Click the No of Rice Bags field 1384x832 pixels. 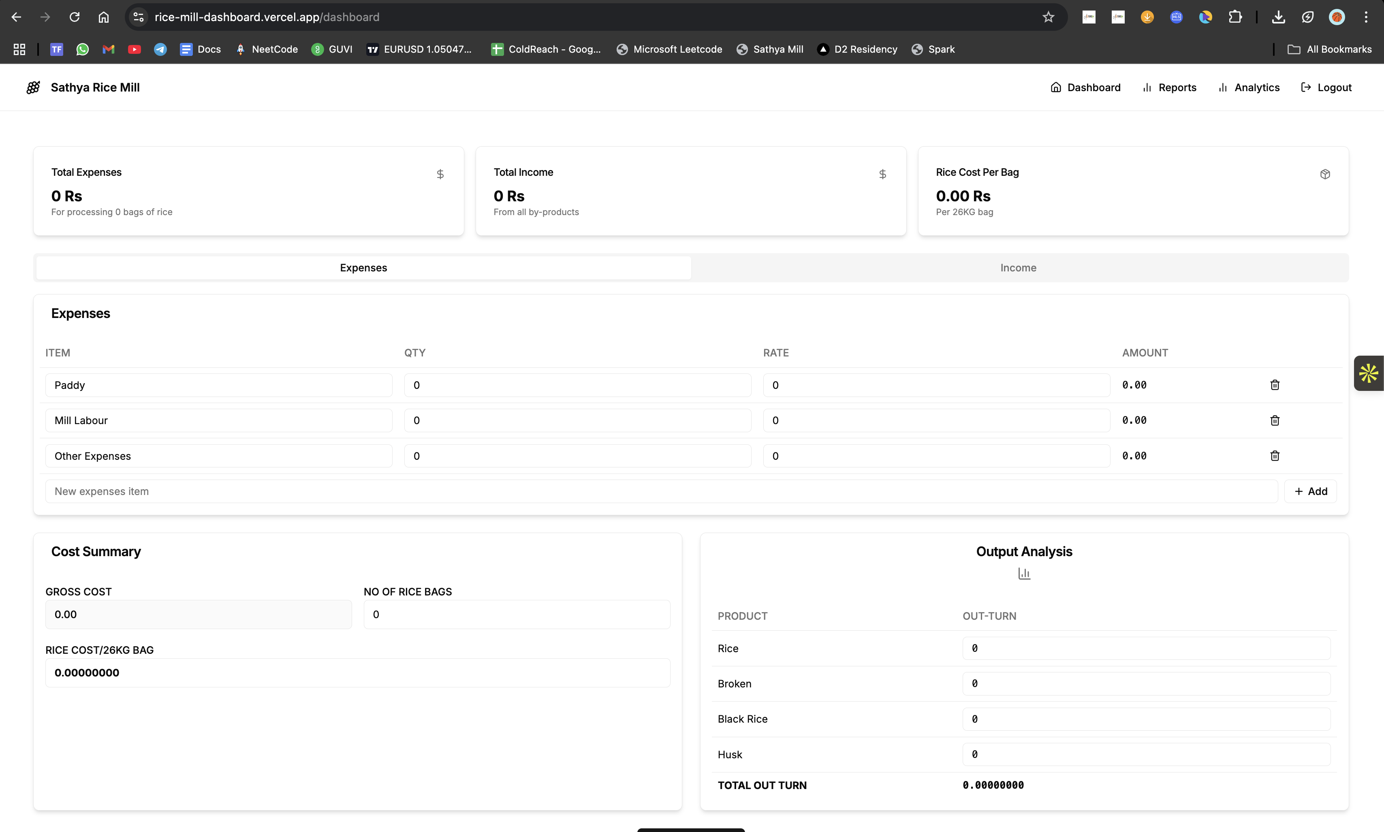click(517, 614)
